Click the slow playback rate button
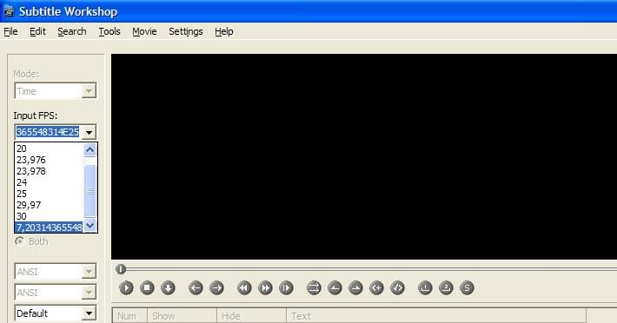This screenshot has height=323, width=617. coord(286,288)
